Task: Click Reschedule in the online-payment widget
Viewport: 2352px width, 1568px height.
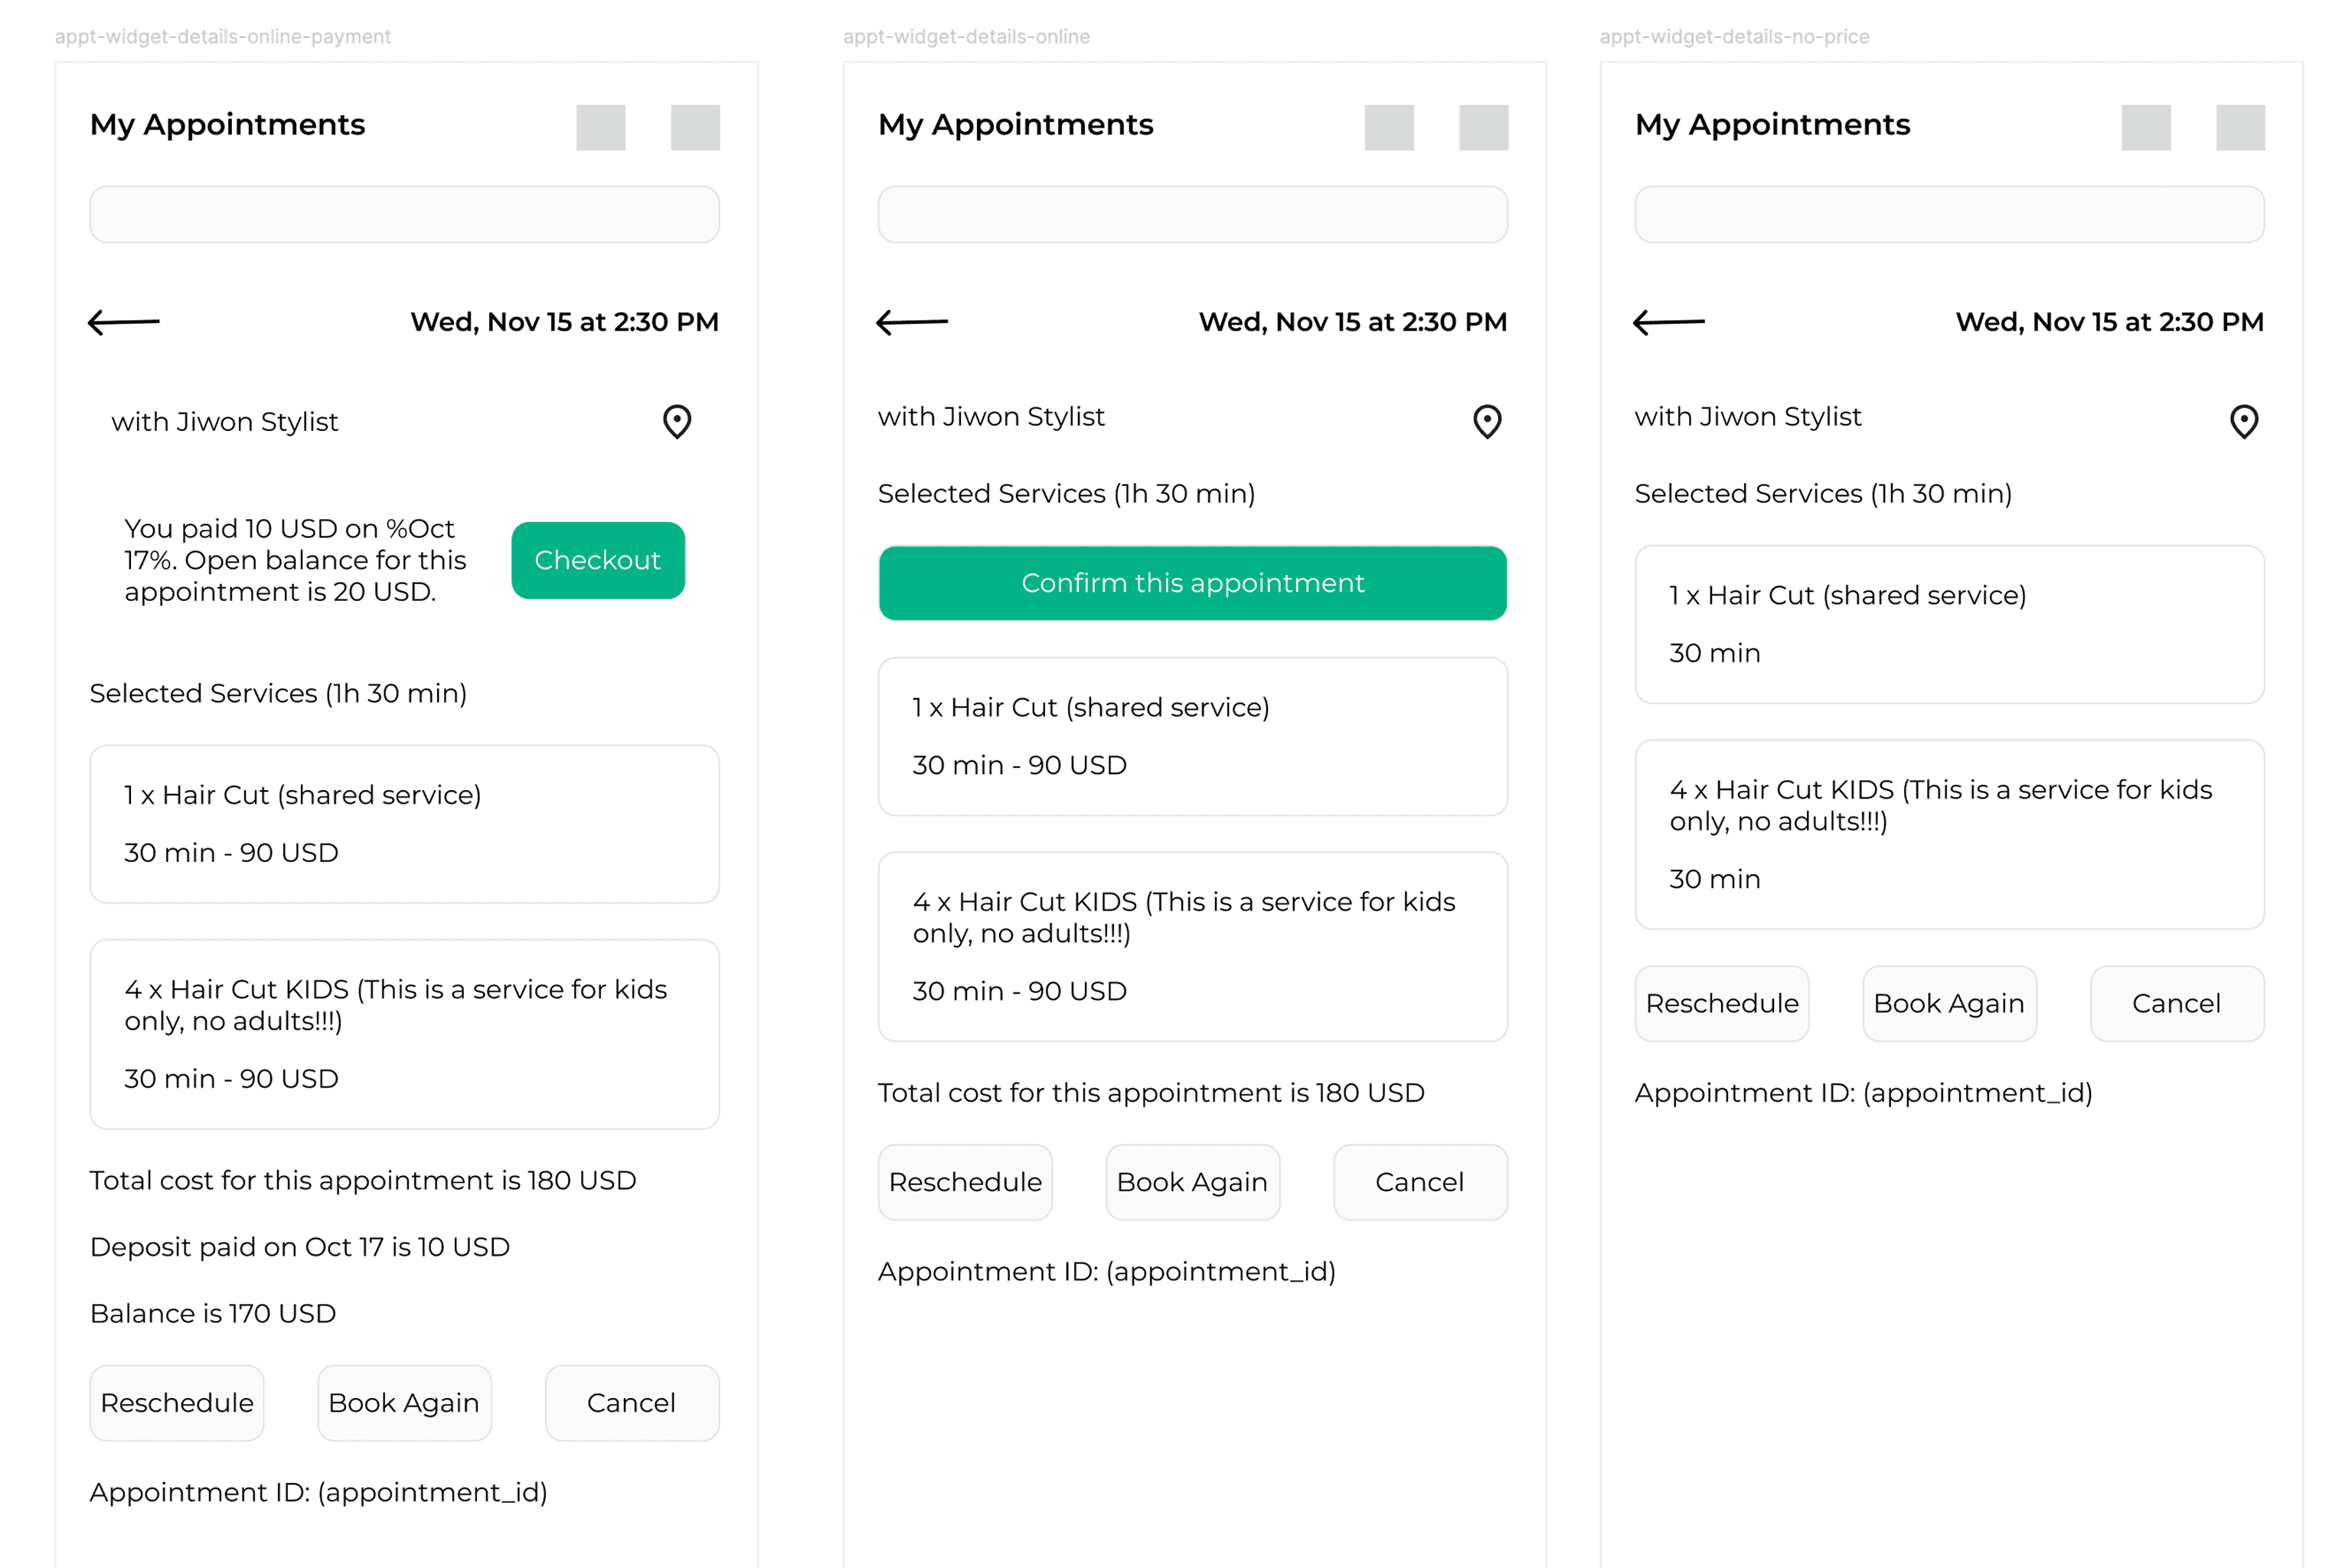Action: point(177,1403)
